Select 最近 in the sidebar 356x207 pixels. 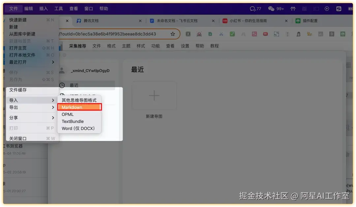(x=87, y=85)
